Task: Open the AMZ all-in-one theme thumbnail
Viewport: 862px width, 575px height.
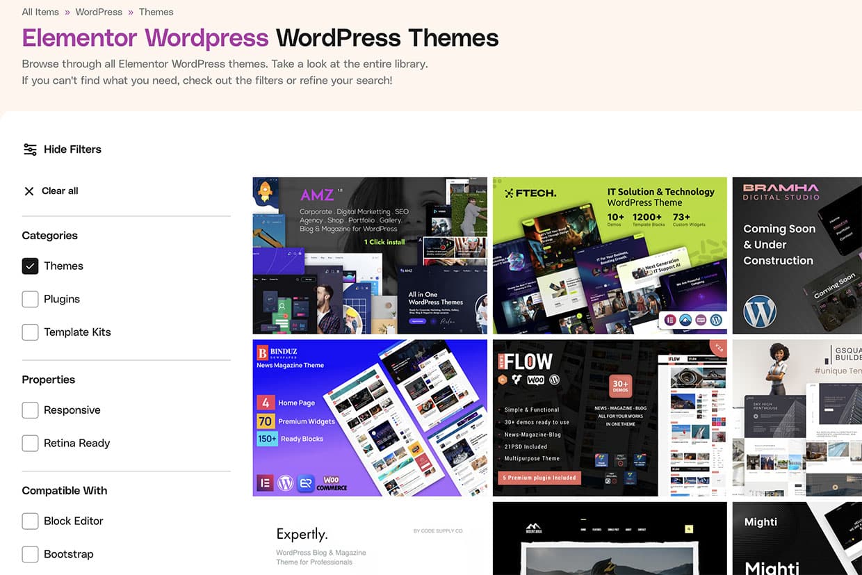Action: (370, 255)
